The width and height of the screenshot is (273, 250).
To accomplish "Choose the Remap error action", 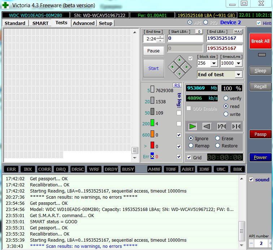I will pos(191,146).
